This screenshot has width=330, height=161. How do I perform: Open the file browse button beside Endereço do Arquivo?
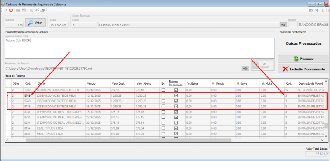point(245,69)
